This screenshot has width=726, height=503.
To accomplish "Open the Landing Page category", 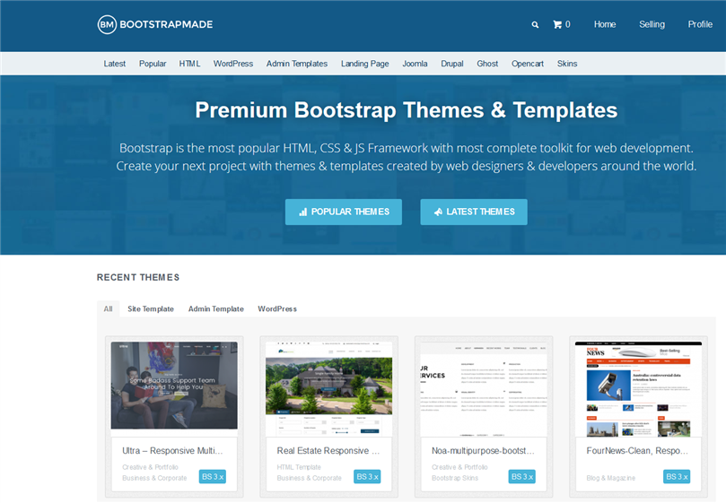I will [365, 64].
